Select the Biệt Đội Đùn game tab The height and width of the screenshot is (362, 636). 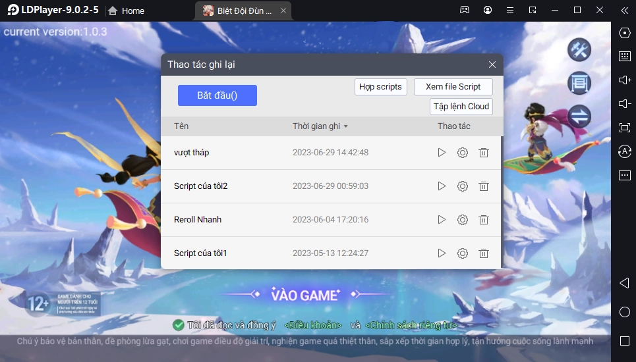[236, 11]
